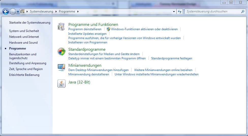
Task: Open Hardware und Sound category in the sidebar
Action: (23, 43)
